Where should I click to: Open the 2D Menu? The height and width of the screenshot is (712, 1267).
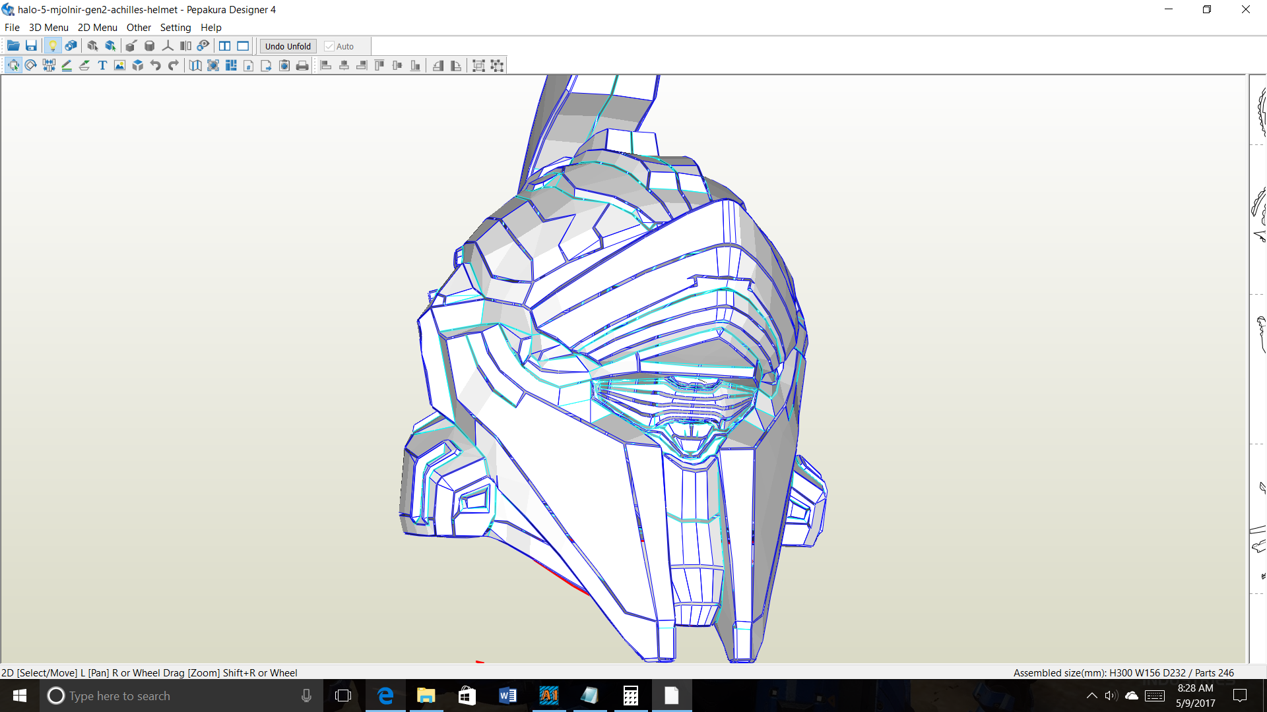pyautogui.click(x=97, y=28)
